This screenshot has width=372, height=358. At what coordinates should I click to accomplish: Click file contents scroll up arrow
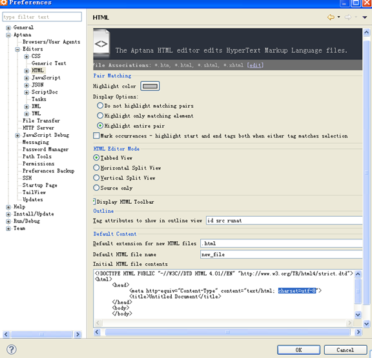358,274
